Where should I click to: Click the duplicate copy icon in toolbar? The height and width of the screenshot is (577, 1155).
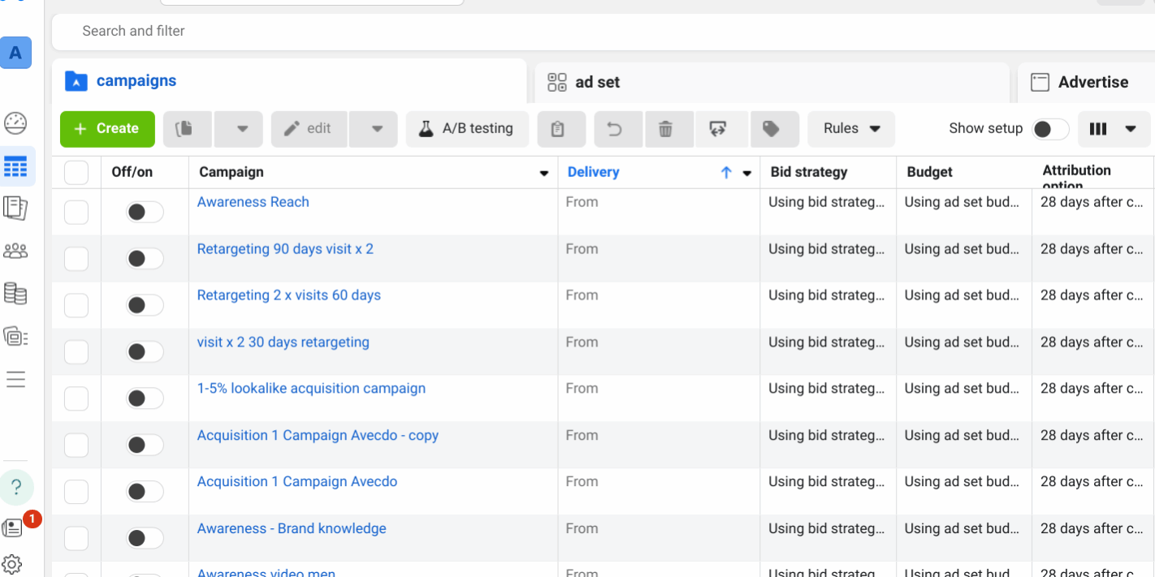[x=184, y=129]
